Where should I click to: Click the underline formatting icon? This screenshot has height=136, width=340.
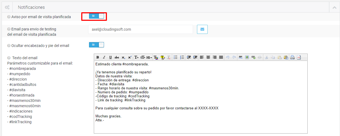(x=110, y=57)
